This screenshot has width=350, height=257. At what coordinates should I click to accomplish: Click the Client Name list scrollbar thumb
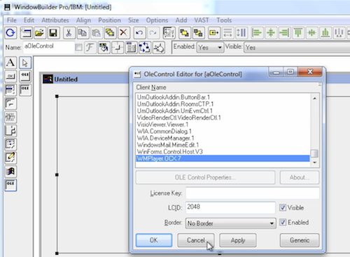point(314,154)
